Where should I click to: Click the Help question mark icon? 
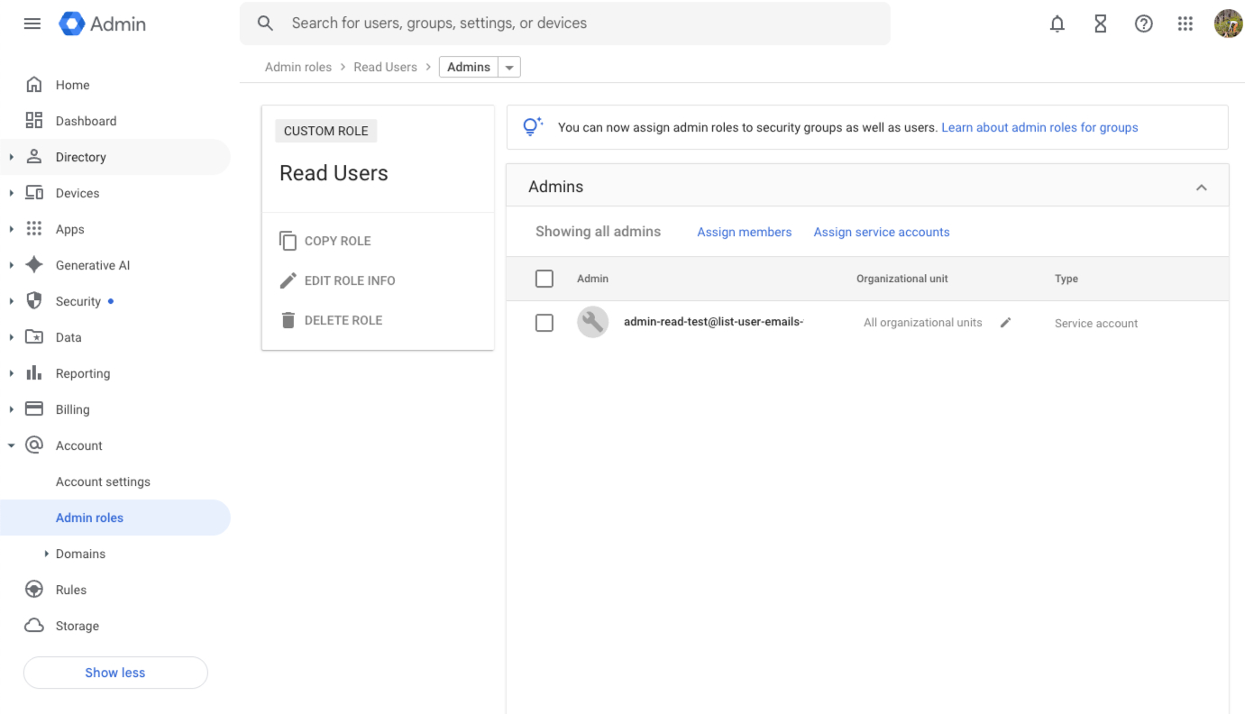(x=1143, y=23)
